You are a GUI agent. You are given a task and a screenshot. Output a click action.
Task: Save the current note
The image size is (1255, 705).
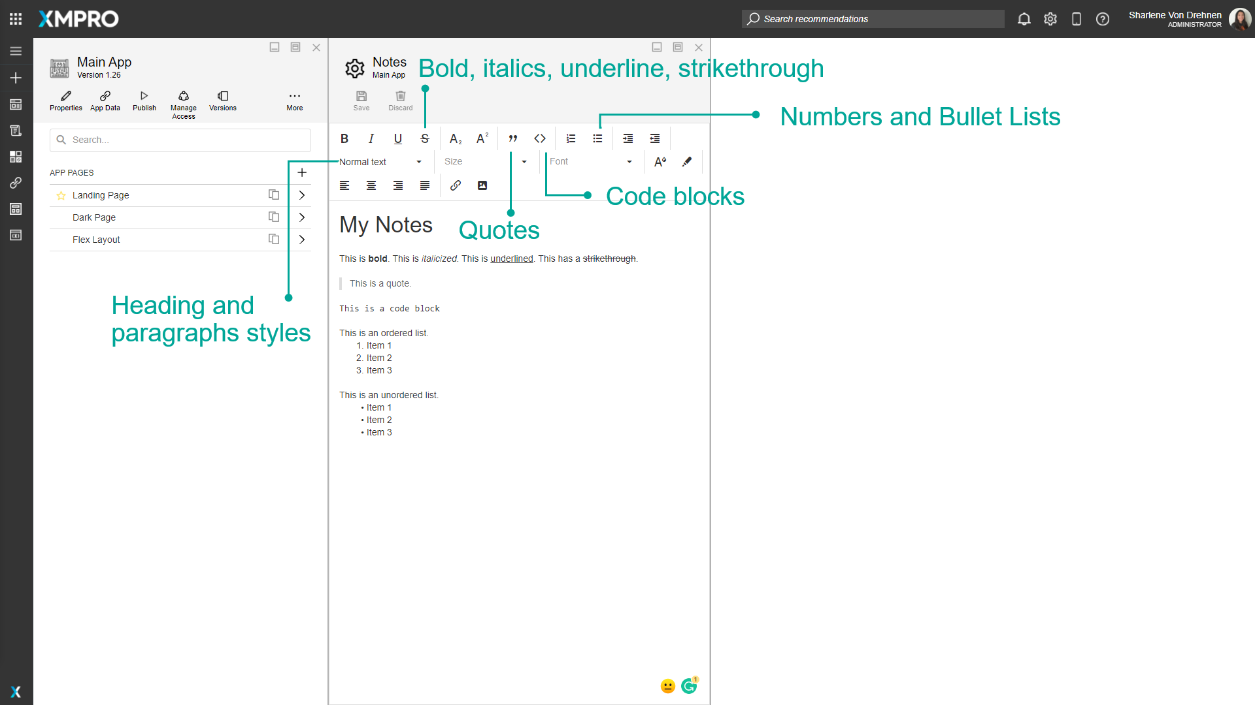(361, 100)
